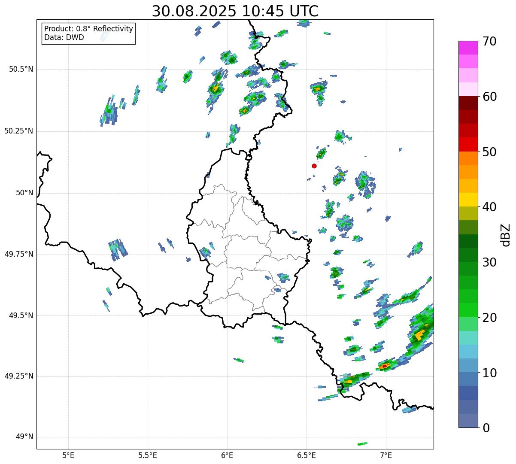
Task: Click the dBZ colorbar axis label
Action: pos(506,235)
